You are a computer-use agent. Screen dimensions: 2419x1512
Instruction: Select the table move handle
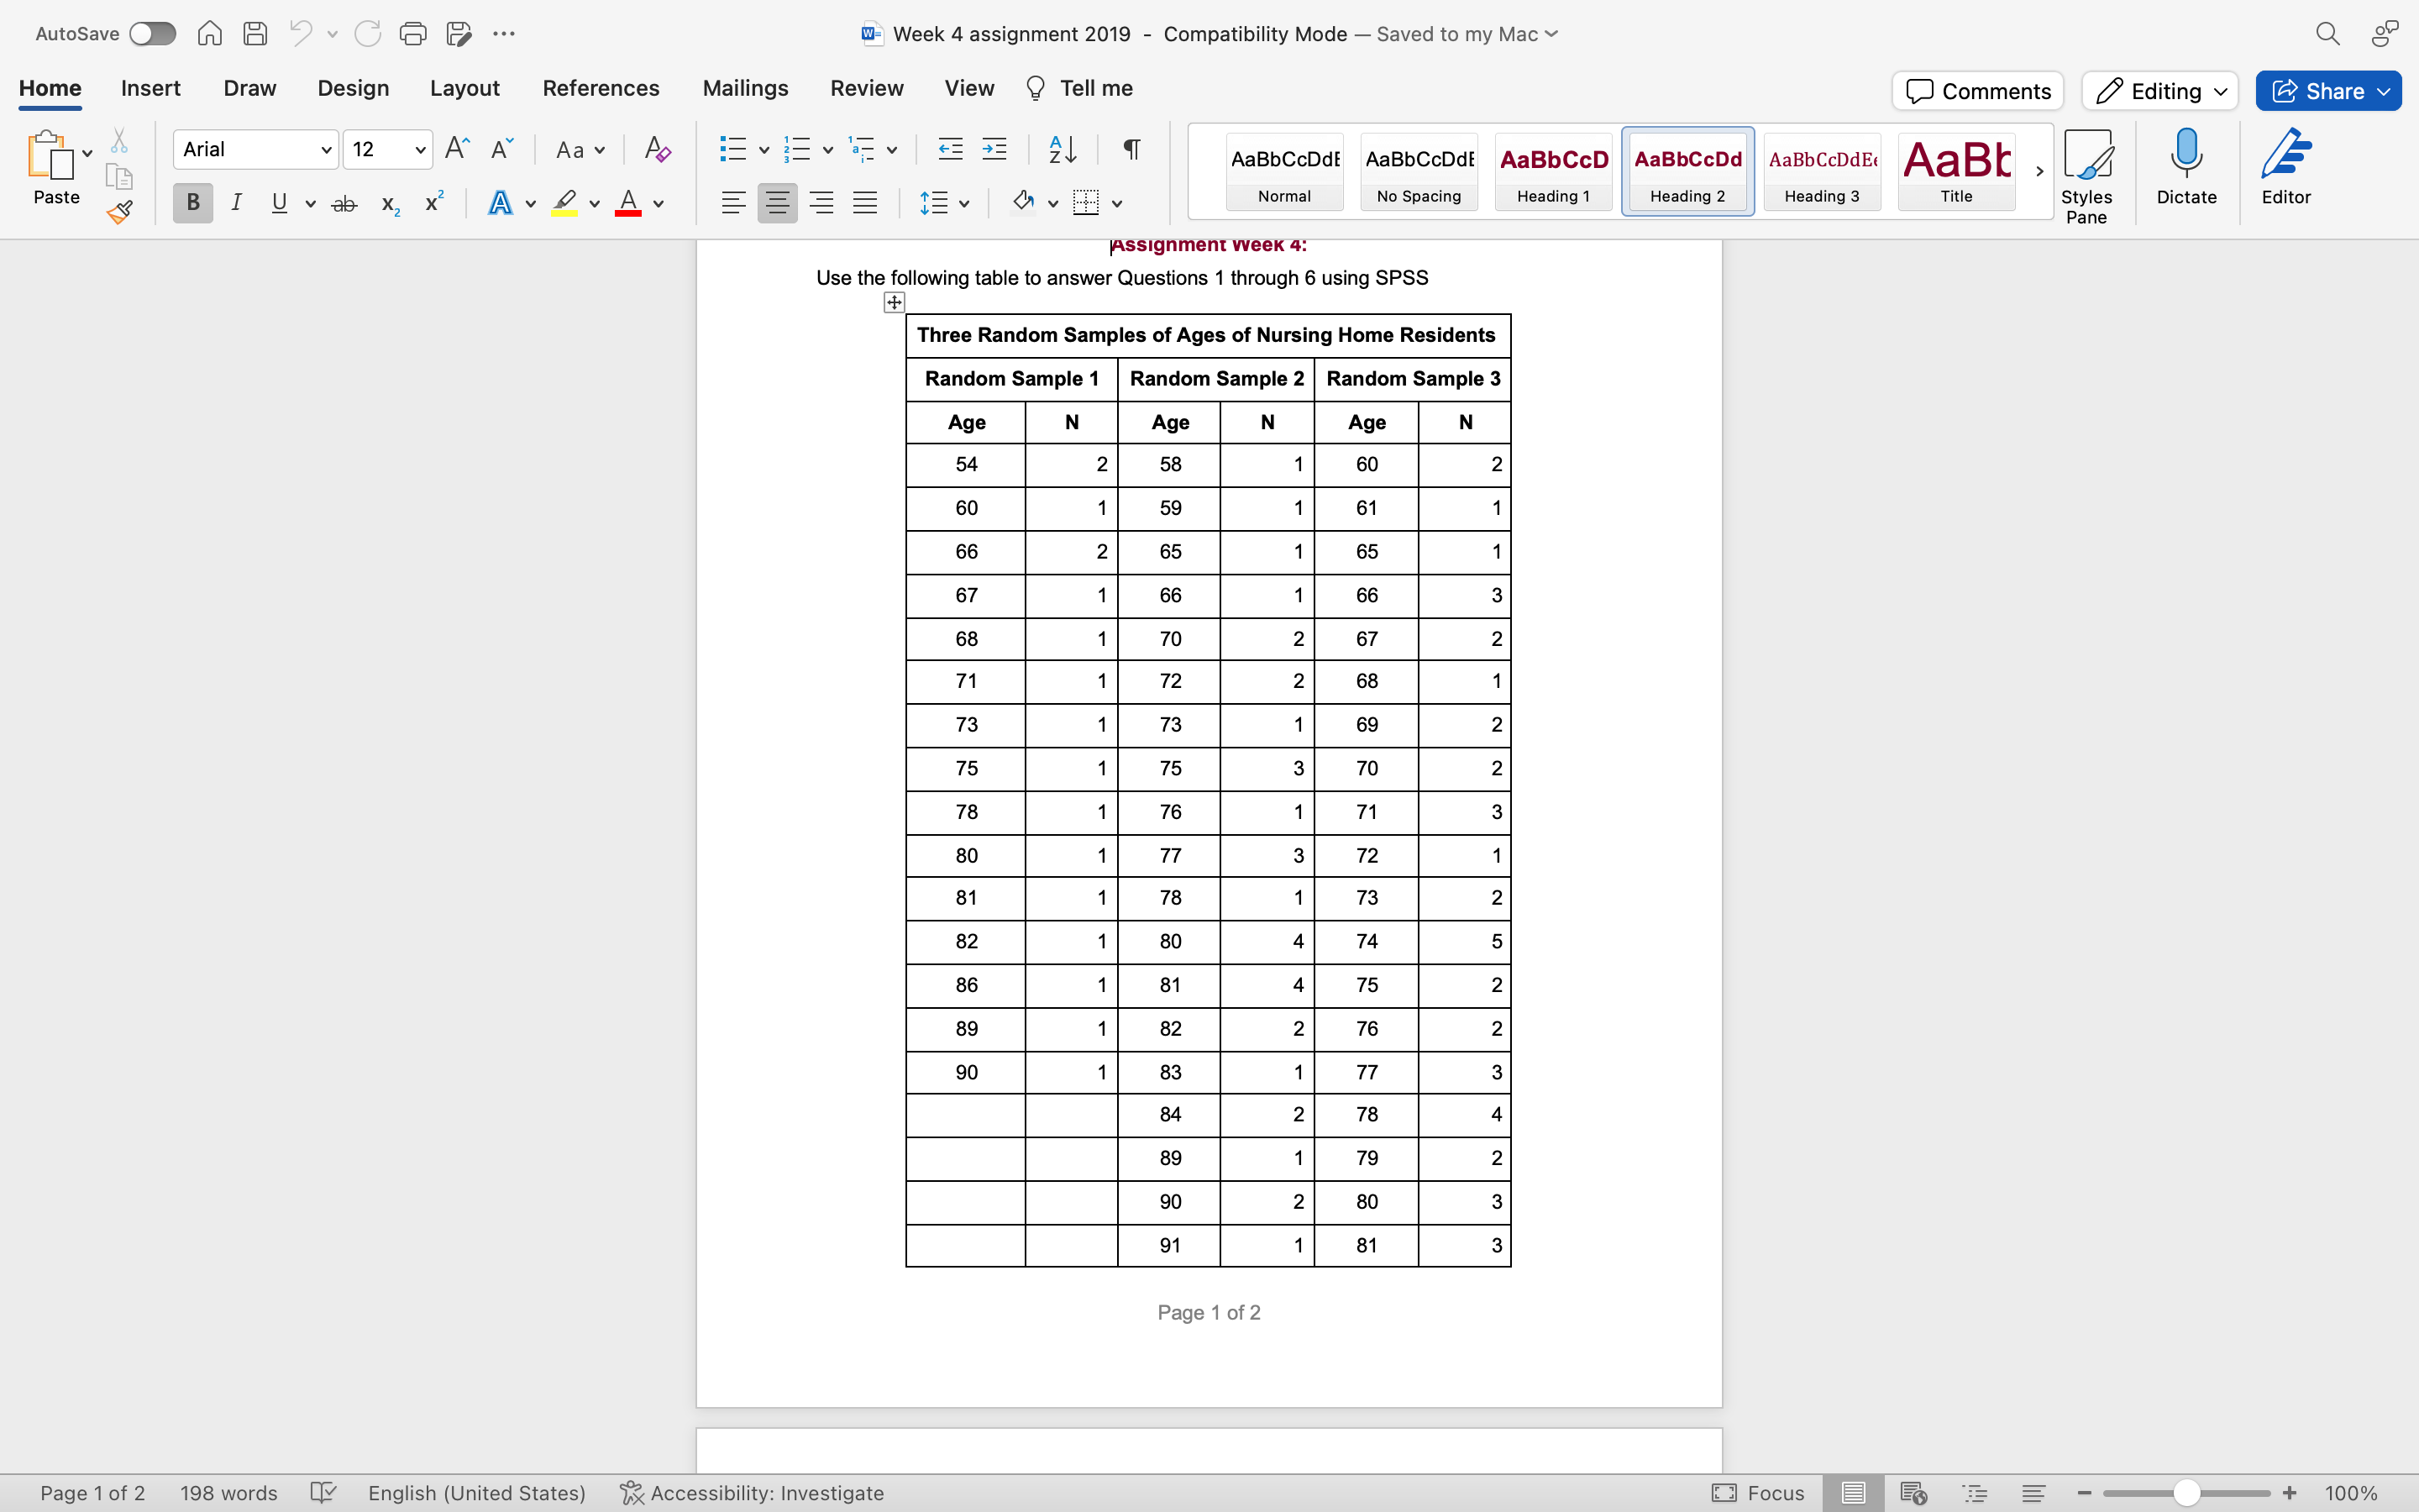[x=893, y=302]
